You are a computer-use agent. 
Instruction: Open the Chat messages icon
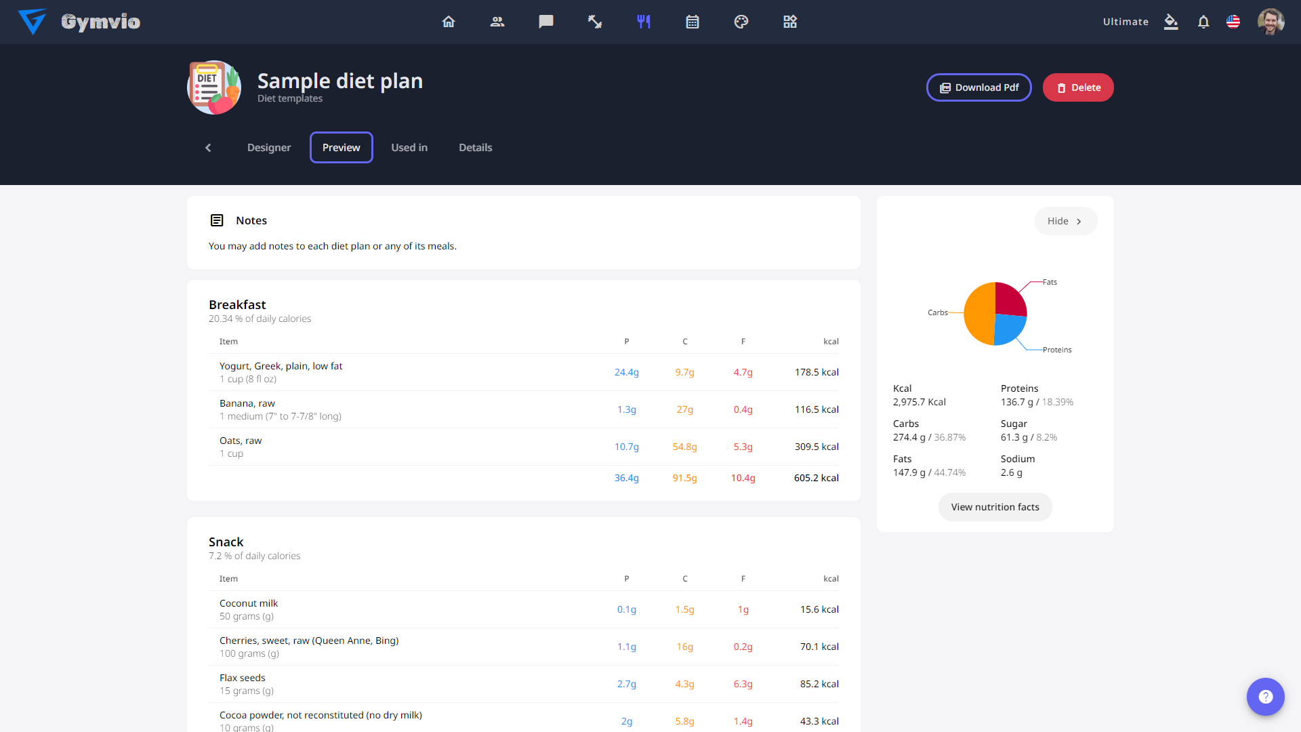coord(546,22)
